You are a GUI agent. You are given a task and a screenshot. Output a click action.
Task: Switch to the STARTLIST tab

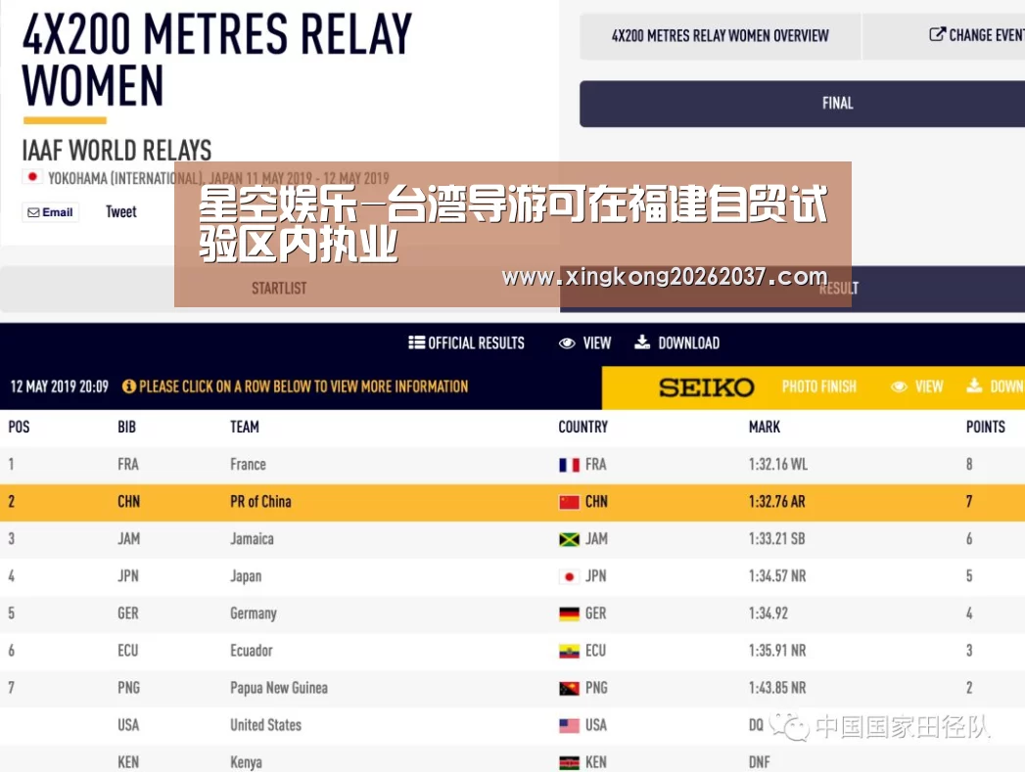pyautogui.click(x=279, y=288)
